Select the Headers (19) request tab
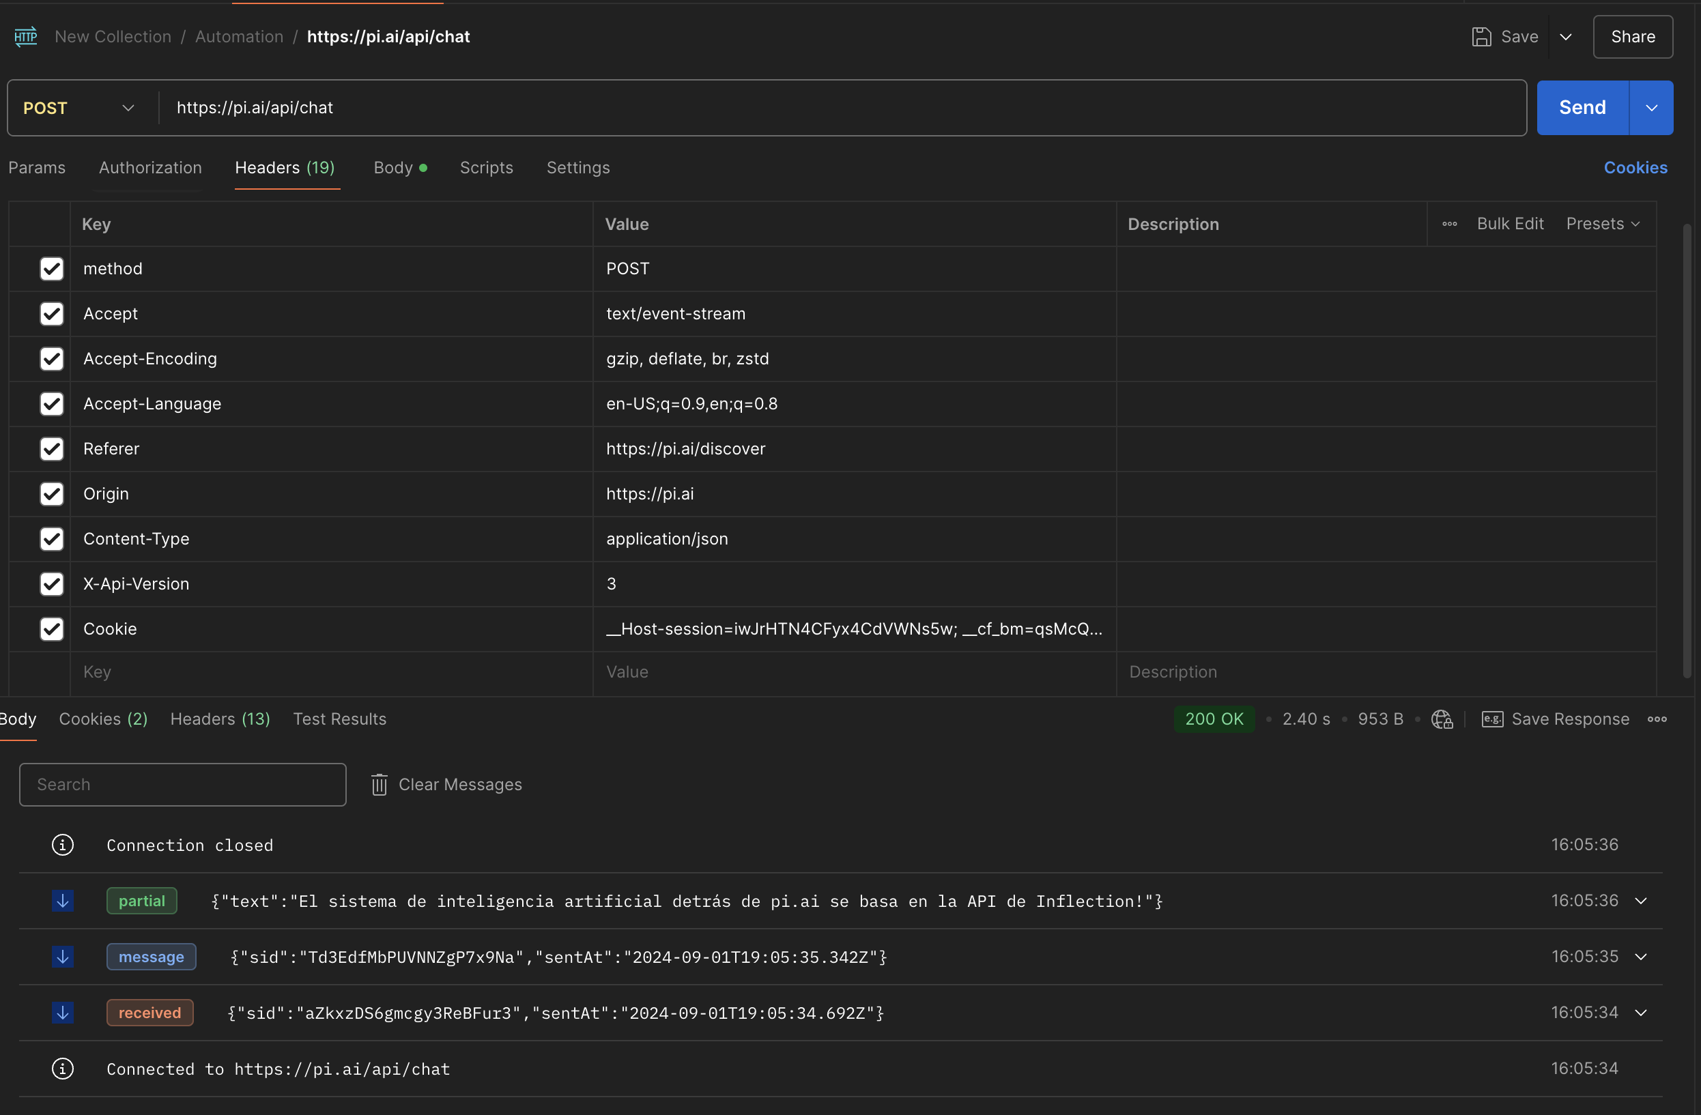Screen dimensions: 1701x1115 (x=285, y=167)
